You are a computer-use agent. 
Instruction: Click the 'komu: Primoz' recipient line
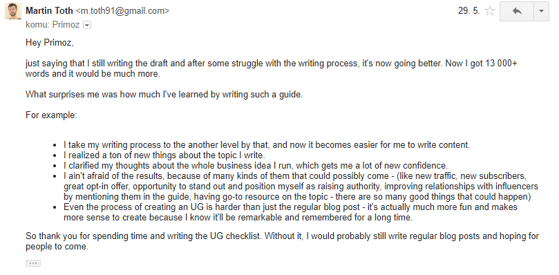(x=53, y=25)
